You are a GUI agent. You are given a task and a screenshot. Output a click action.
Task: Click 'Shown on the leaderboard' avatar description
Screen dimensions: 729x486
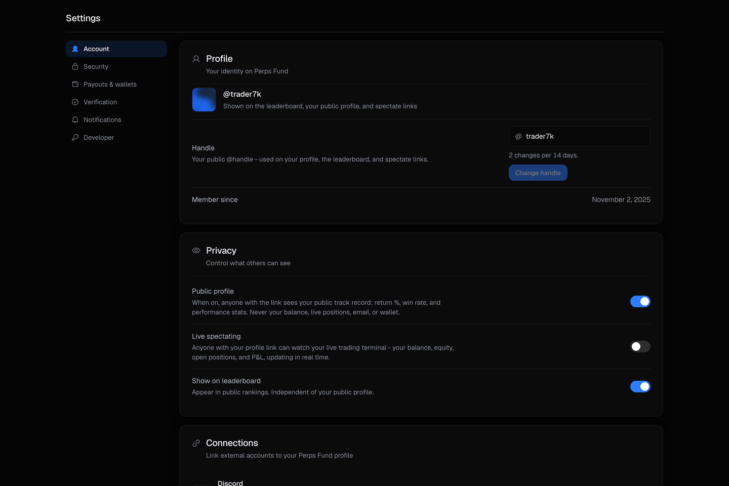[320, 106]
